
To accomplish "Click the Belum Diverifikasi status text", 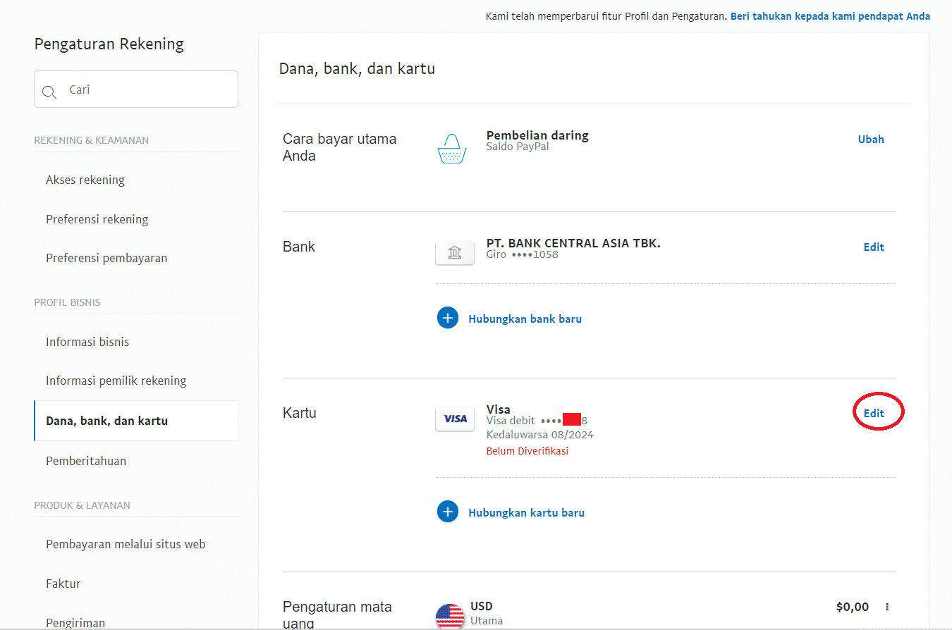I will pos(527,451).
